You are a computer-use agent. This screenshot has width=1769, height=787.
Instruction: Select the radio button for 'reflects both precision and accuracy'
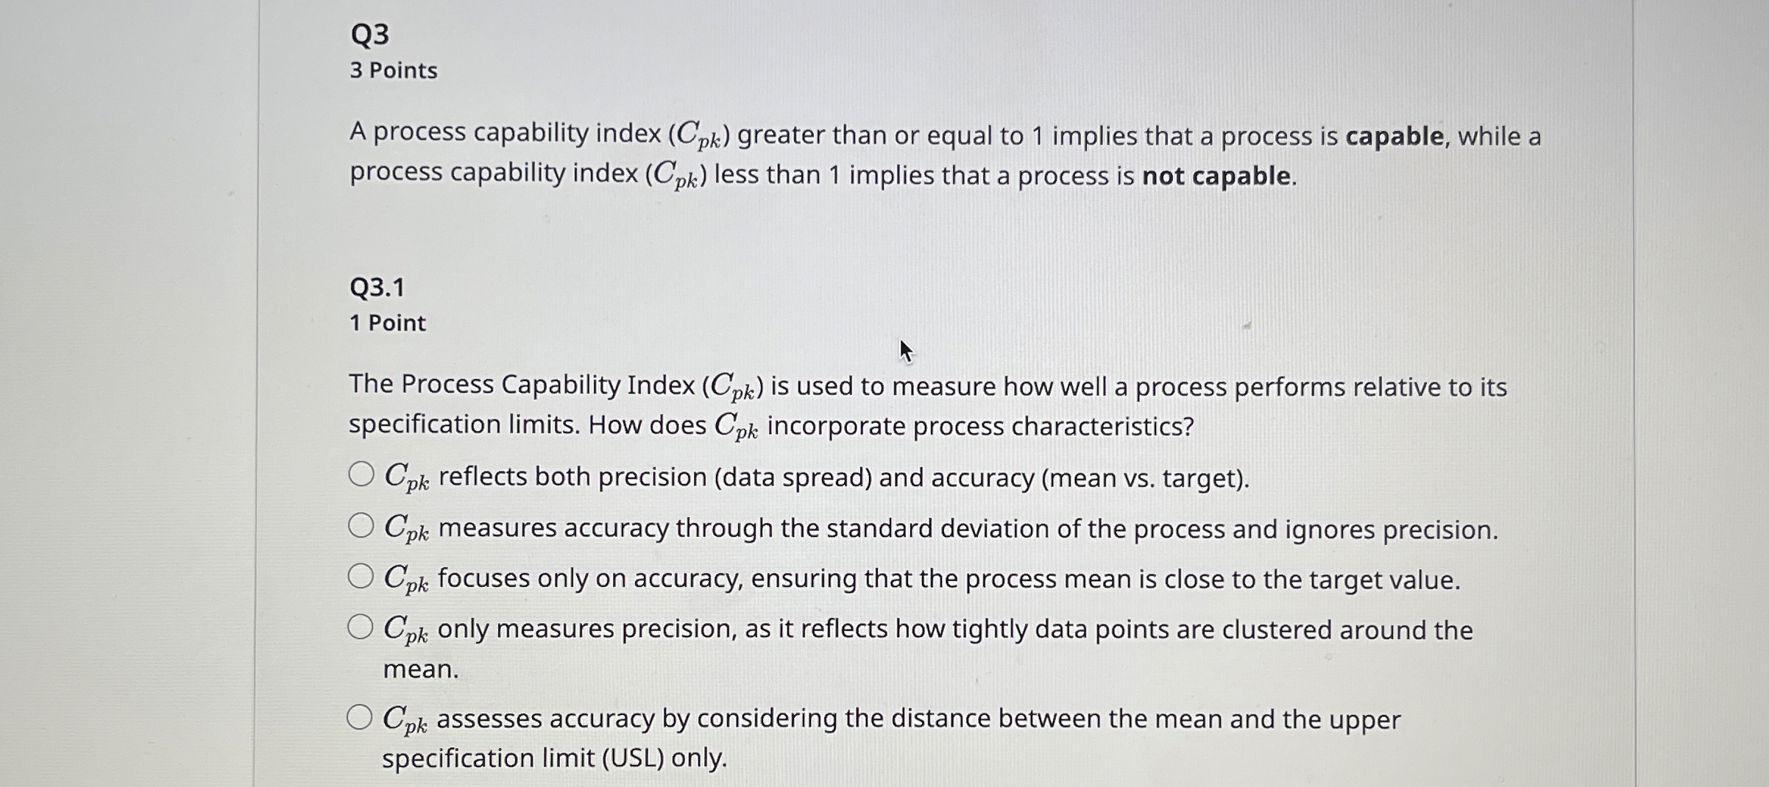[361, 476]
